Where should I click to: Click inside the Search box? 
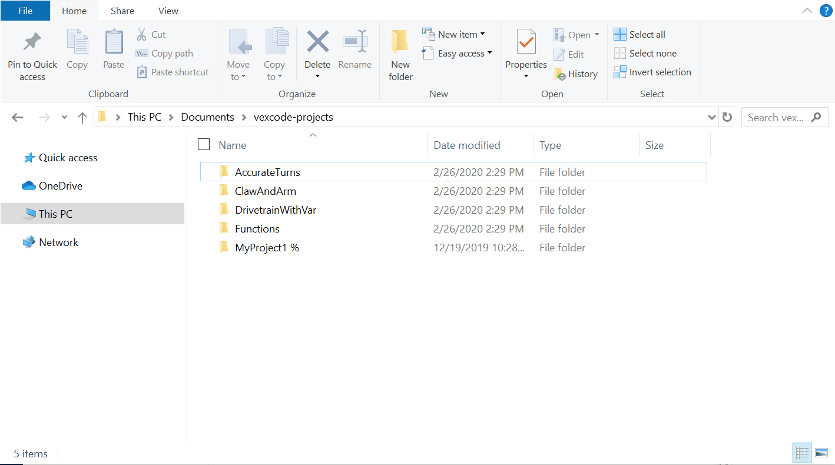click(777, 117)
